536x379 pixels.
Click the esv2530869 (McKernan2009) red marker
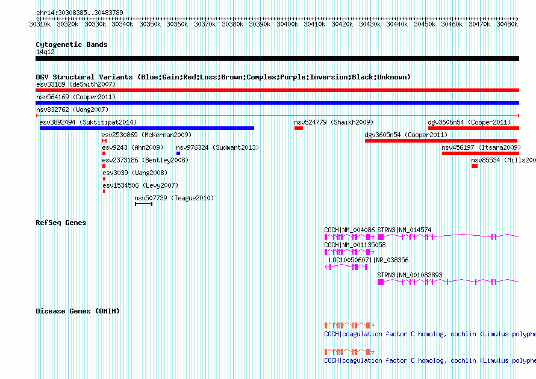(104, 141)
